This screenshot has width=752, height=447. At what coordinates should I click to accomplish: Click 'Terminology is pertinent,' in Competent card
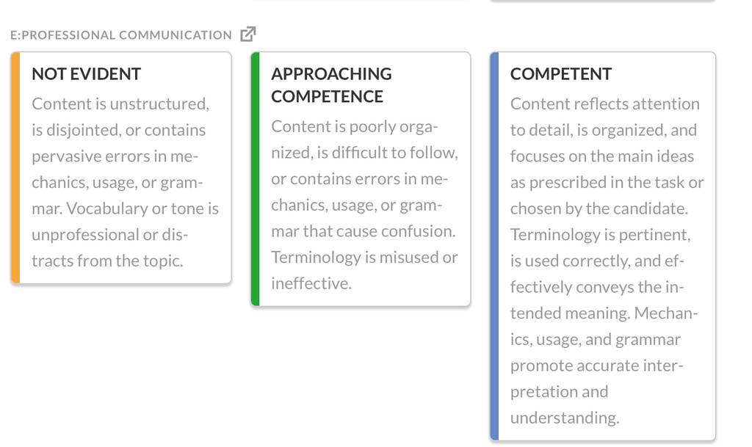pyautogui.click(x=600, y=235)
